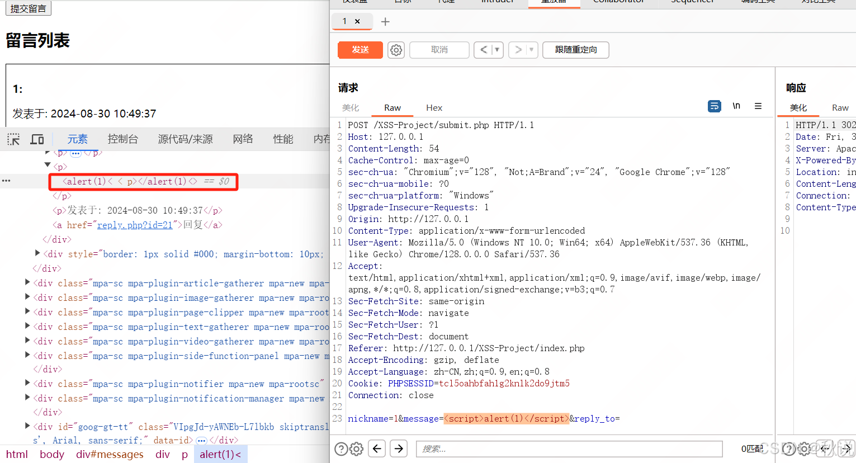Click the Referer header line
Image resolution: width=856 pixels, height=463 pixels.
pos(466,348)
